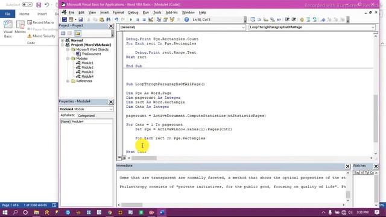Switch to Alphabetic properties tab
Screen dimensions: 386x217
click(x=68, y=115)
